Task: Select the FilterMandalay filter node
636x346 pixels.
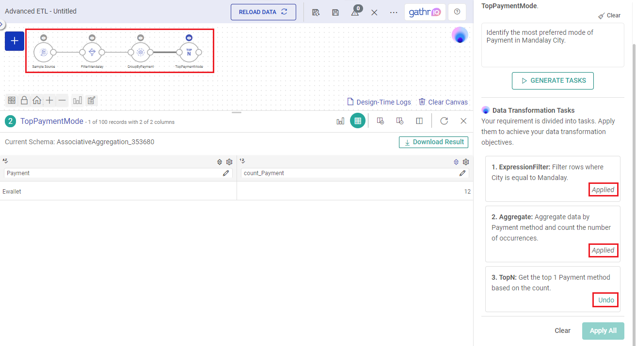Action: coord(92,52)
